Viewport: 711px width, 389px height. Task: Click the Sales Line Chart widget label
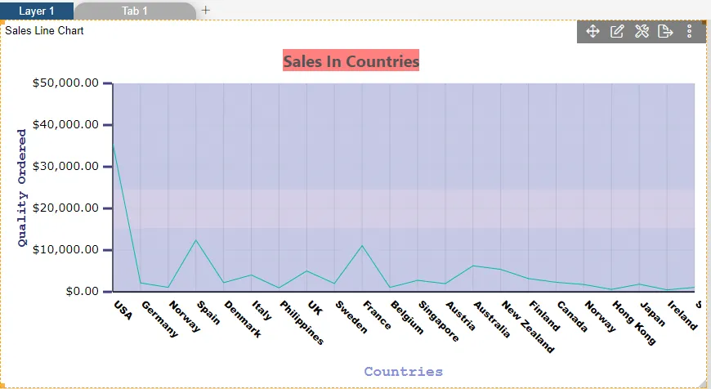click(44, 31)
